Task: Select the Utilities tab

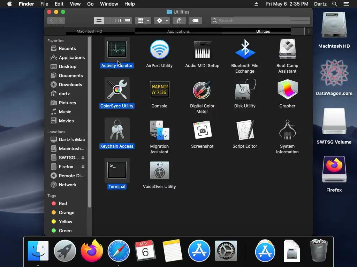Action: [x=263, y=31]
